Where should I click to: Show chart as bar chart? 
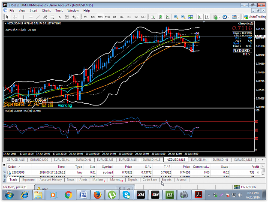click(153, 17)
